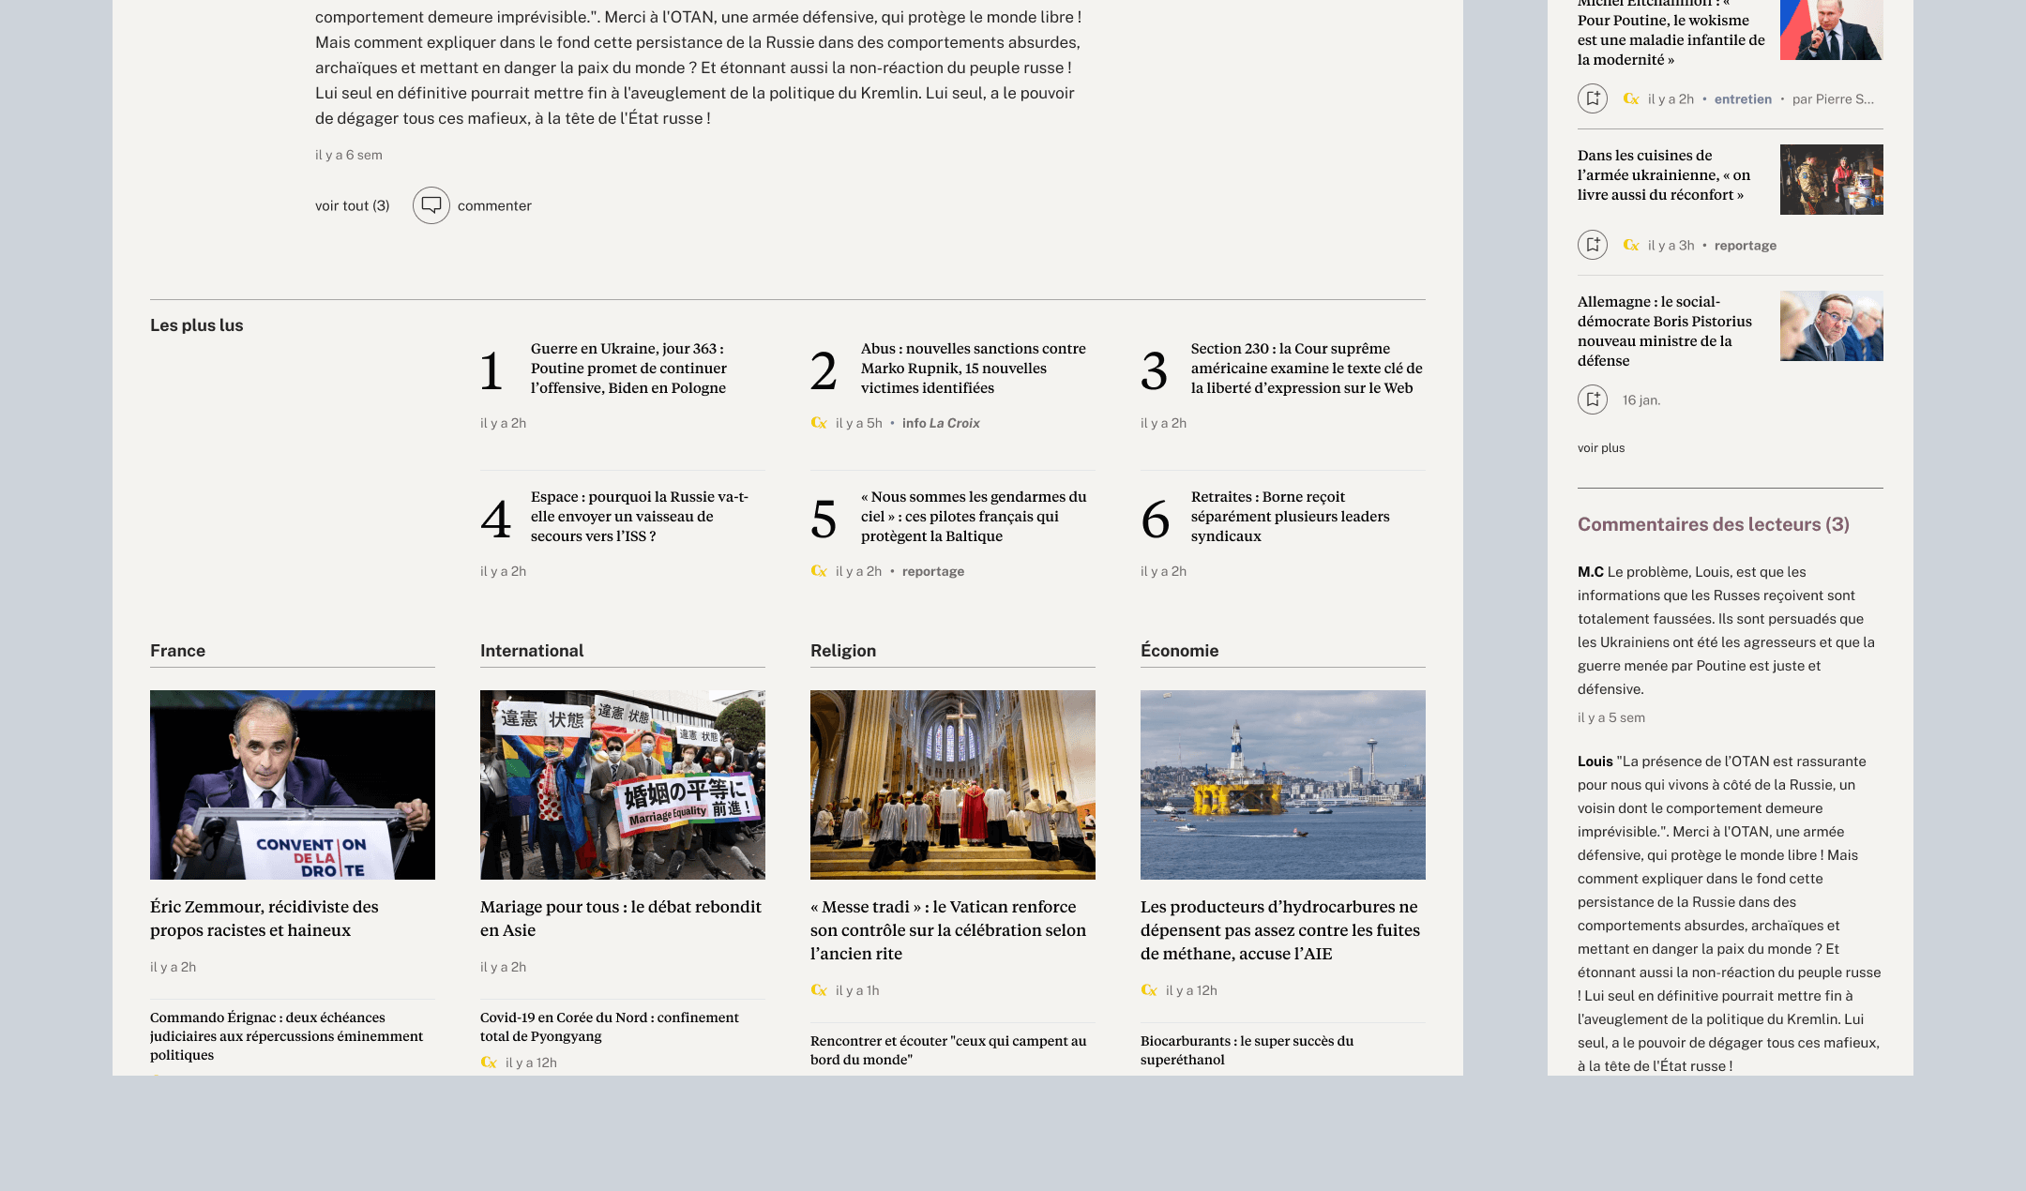Open Allemagne Boris Pistorius sidebar headline

click(1665, 331)
